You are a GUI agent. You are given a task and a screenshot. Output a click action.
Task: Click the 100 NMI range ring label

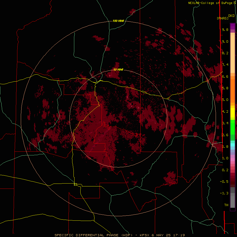(x=118, y=21)
